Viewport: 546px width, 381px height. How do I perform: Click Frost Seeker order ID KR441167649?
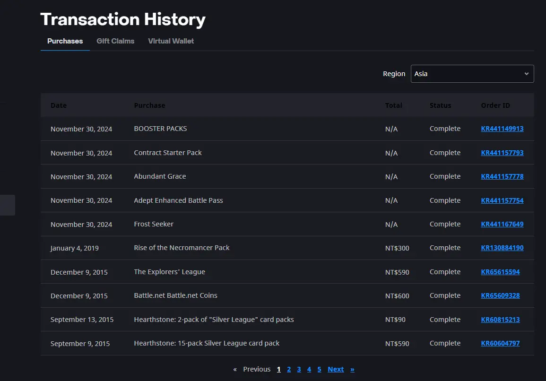[502, 224]
